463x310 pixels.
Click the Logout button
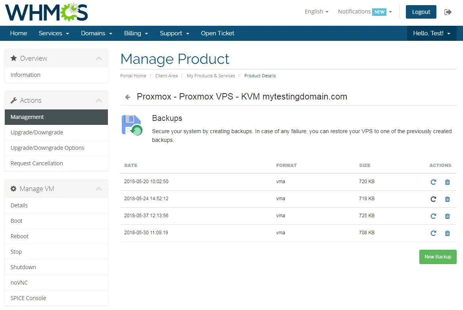tap(421, 12)
